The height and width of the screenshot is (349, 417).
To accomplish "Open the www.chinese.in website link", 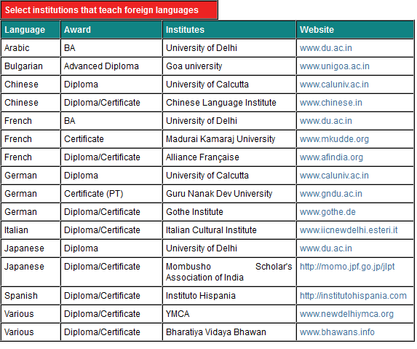I will (331, 103).
